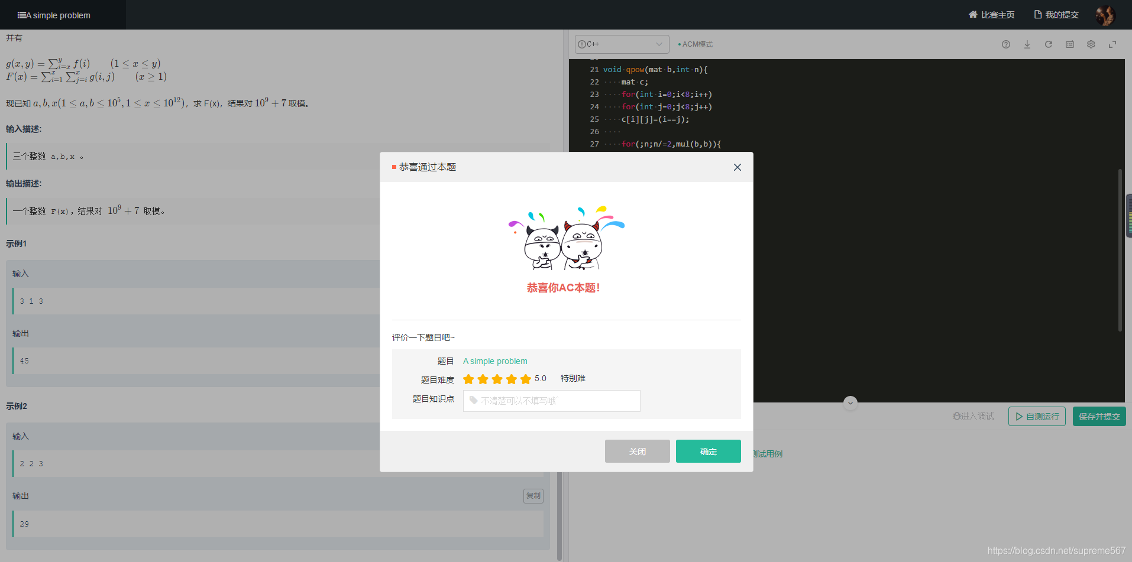This screenshot has height=562, width=1132.
Task: Select the third difficulty star
Action: 497,379
